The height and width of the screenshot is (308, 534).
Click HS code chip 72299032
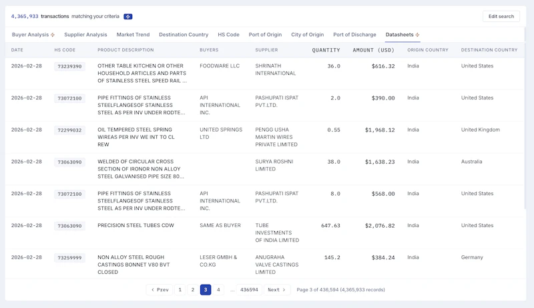[69, 130]
